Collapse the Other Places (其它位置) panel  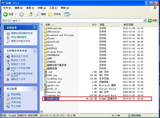coord(34,88)
